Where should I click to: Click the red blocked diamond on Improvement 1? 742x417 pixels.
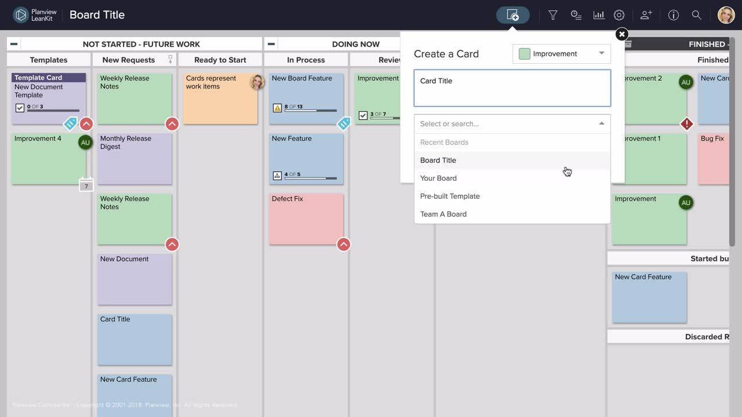(x=686, y=123)
